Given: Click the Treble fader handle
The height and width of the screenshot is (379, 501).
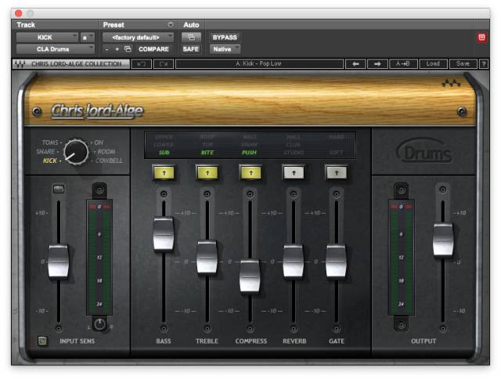Looking at the screenshot, I should [207, 258].
